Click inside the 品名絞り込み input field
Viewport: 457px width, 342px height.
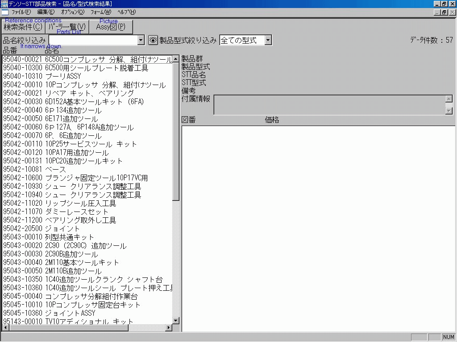[89, 40]
